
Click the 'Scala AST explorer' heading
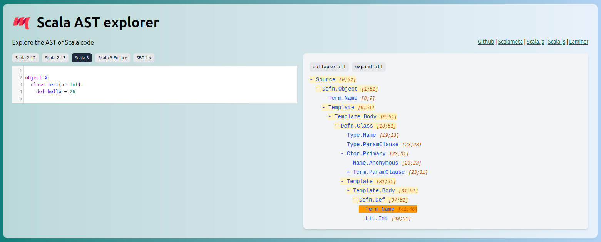(98, 23)
